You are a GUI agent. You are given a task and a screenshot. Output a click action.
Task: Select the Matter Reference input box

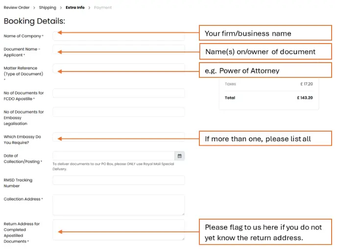119,68
